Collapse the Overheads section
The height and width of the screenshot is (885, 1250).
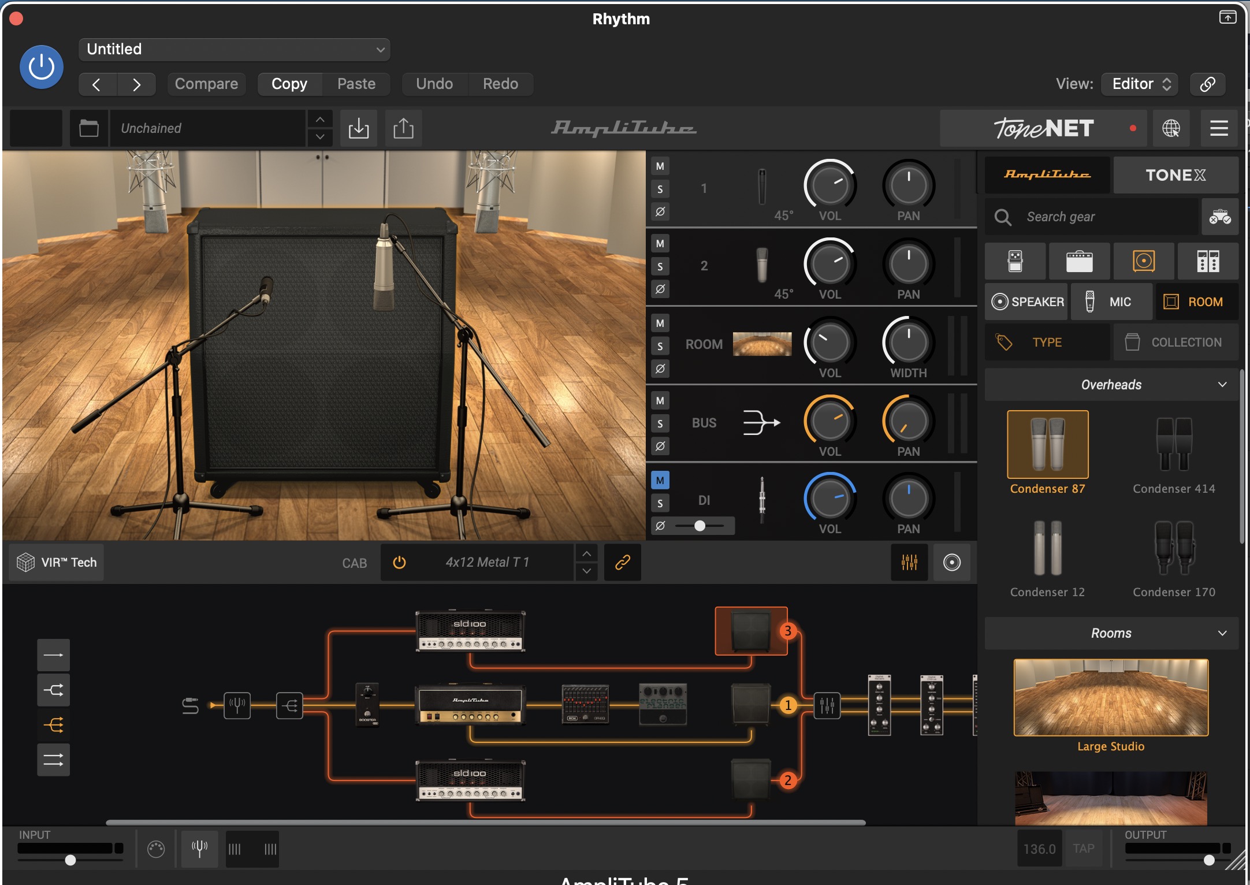pyautogui.click(x=1222, y=385)
